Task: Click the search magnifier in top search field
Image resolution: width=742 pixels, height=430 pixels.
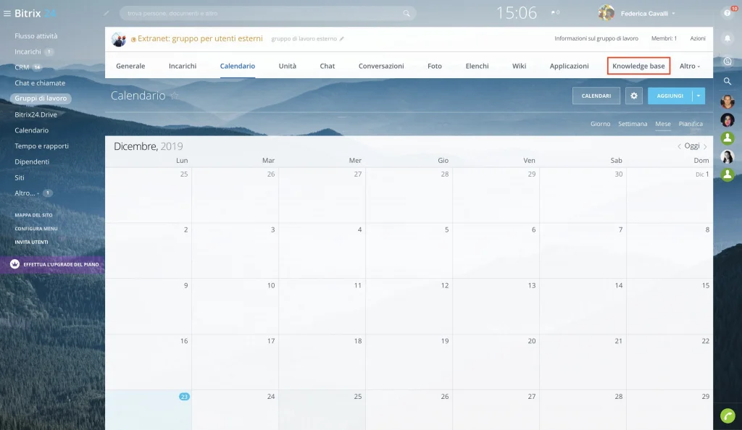Action: pos(406,13)
